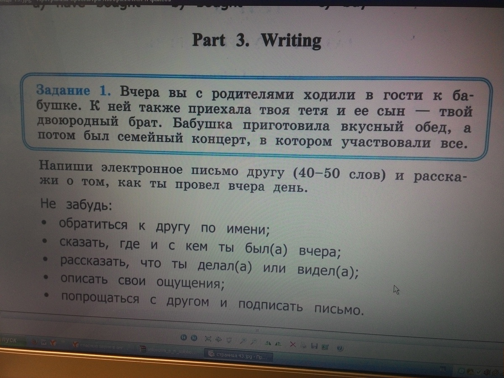Go to the previous image in viewer
The width and height of the screenshot is (504, 378).
(x=184, y=338)
